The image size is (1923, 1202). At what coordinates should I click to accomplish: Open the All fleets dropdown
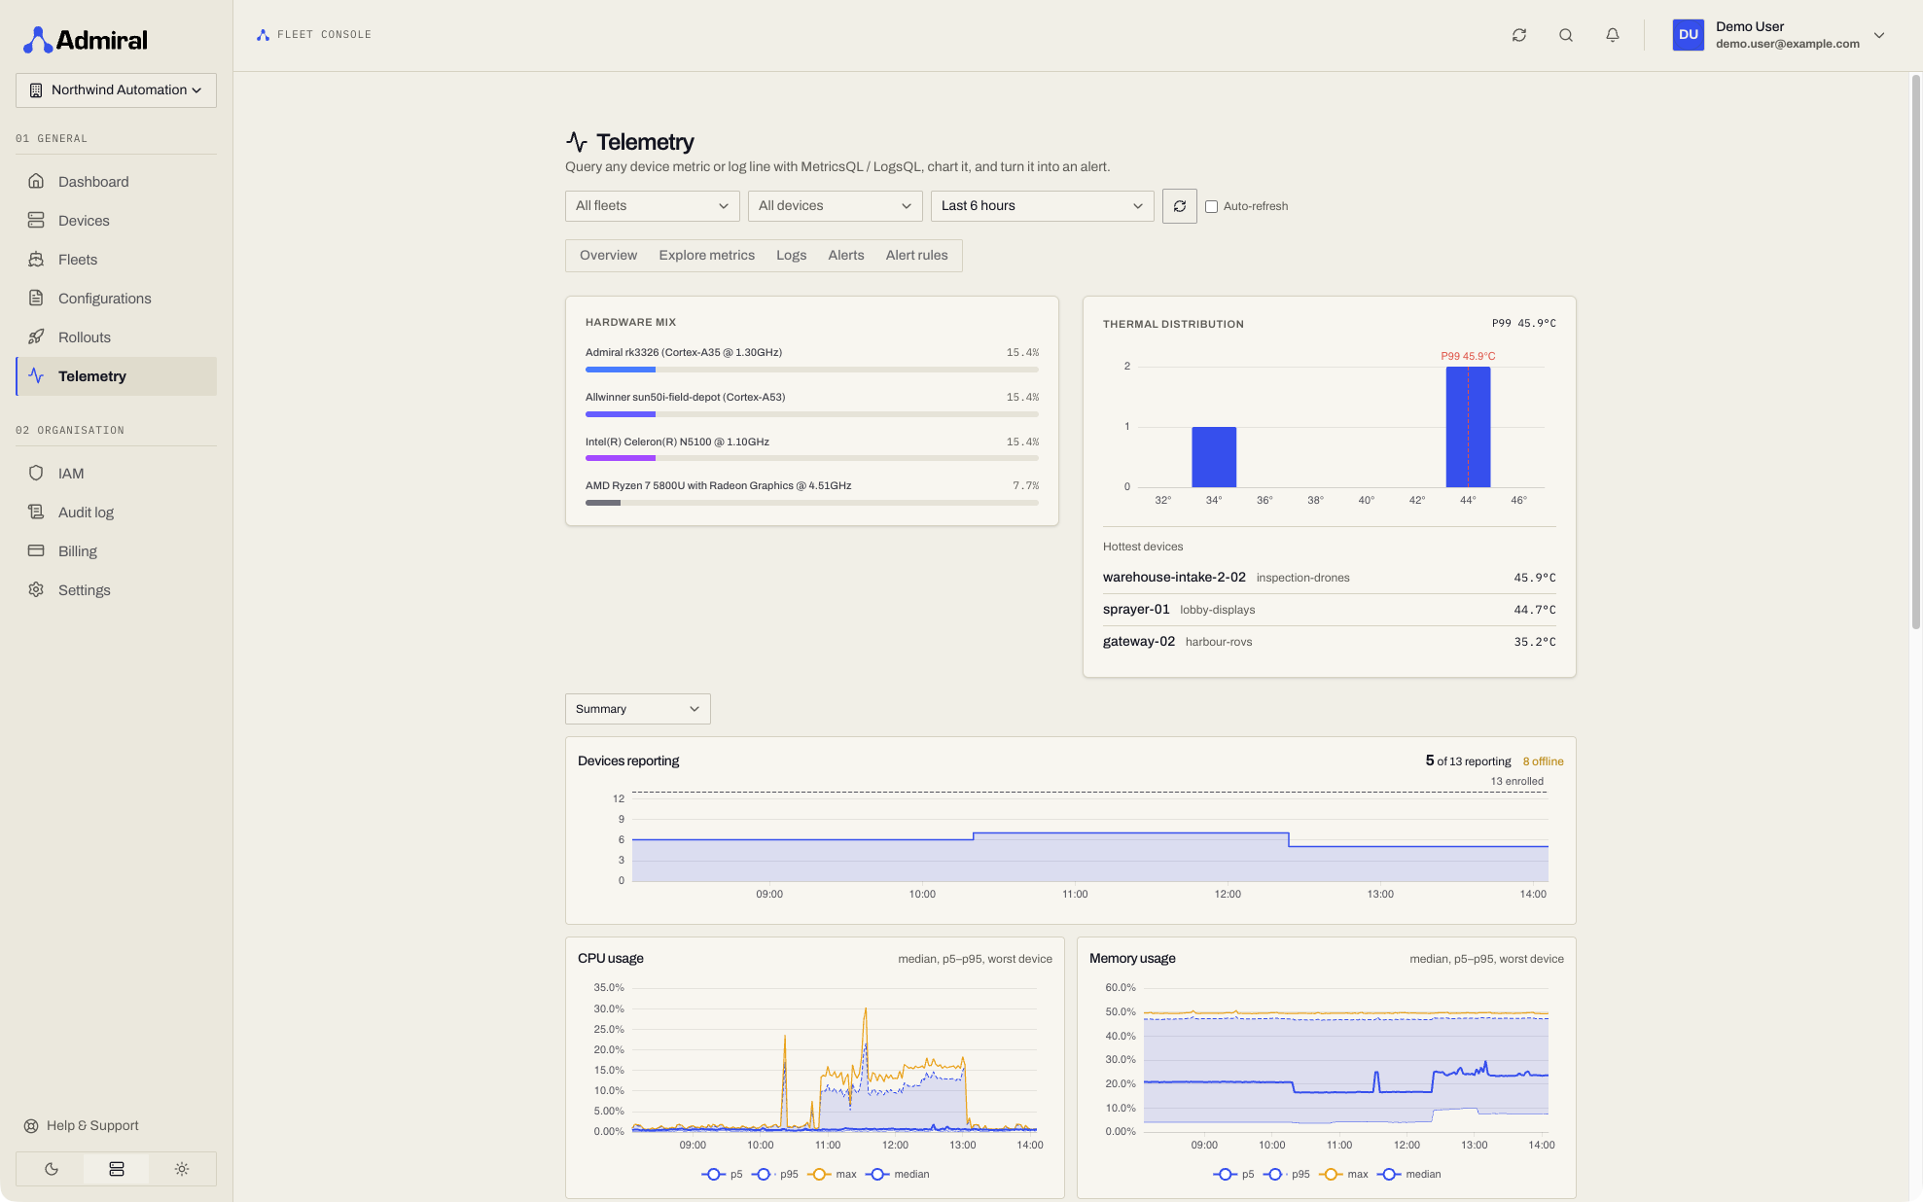[x=652, y=206]
